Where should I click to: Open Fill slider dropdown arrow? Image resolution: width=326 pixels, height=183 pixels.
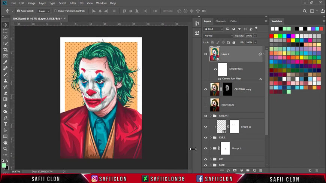click(x=255, y=42)
